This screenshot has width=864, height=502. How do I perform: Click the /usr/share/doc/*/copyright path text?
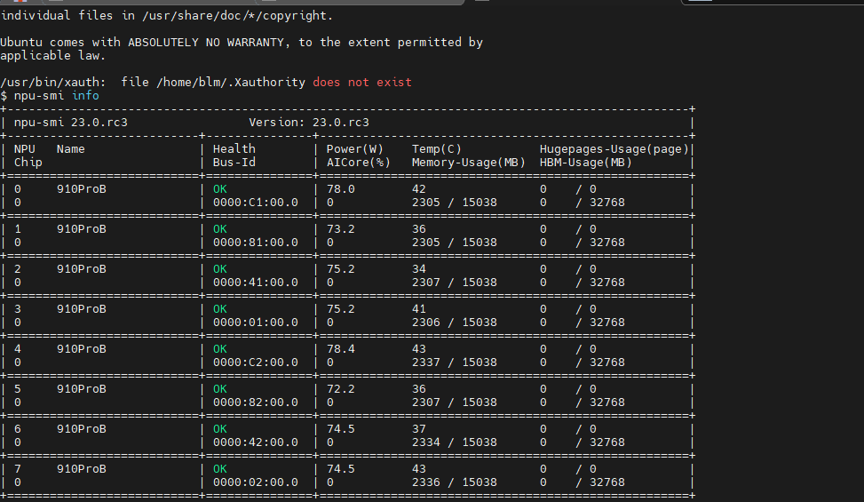coord(236,15)
